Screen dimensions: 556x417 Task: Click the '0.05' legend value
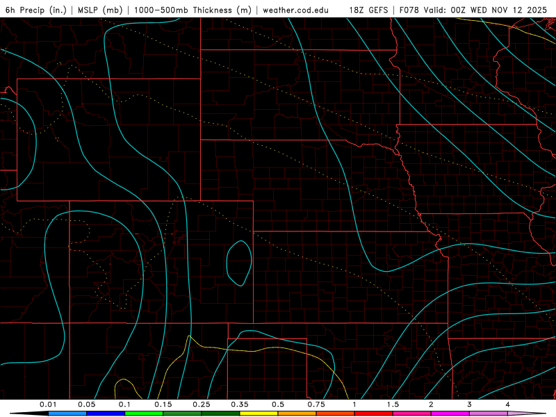click(x=86, y=404)
